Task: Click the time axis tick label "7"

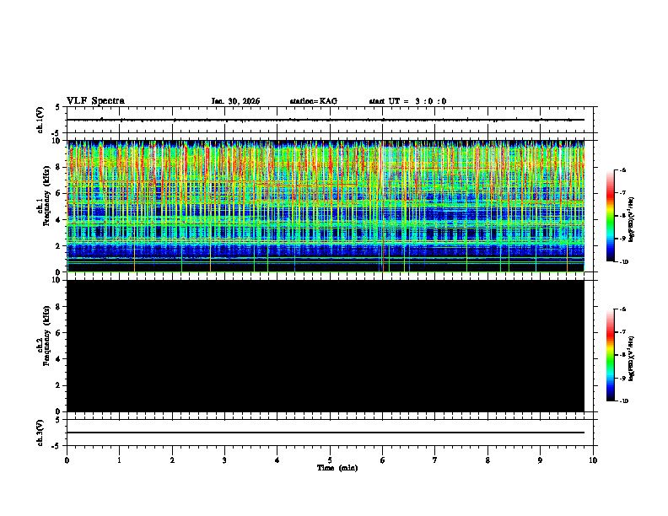Action: 435,460
